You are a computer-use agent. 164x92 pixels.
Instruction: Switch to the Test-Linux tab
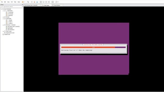point(47,5)
